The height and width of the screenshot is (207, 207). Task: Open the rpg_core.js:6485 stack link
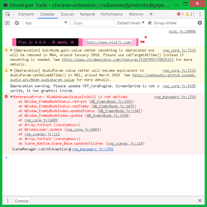[41, 120]
